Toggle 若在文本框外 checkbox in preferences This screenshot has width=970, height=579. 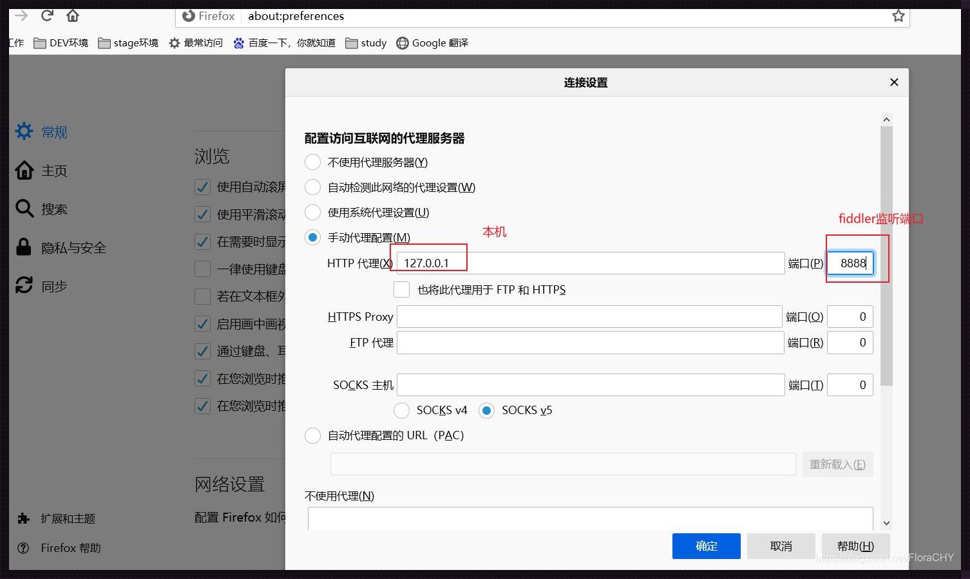(x=202, y=296)
